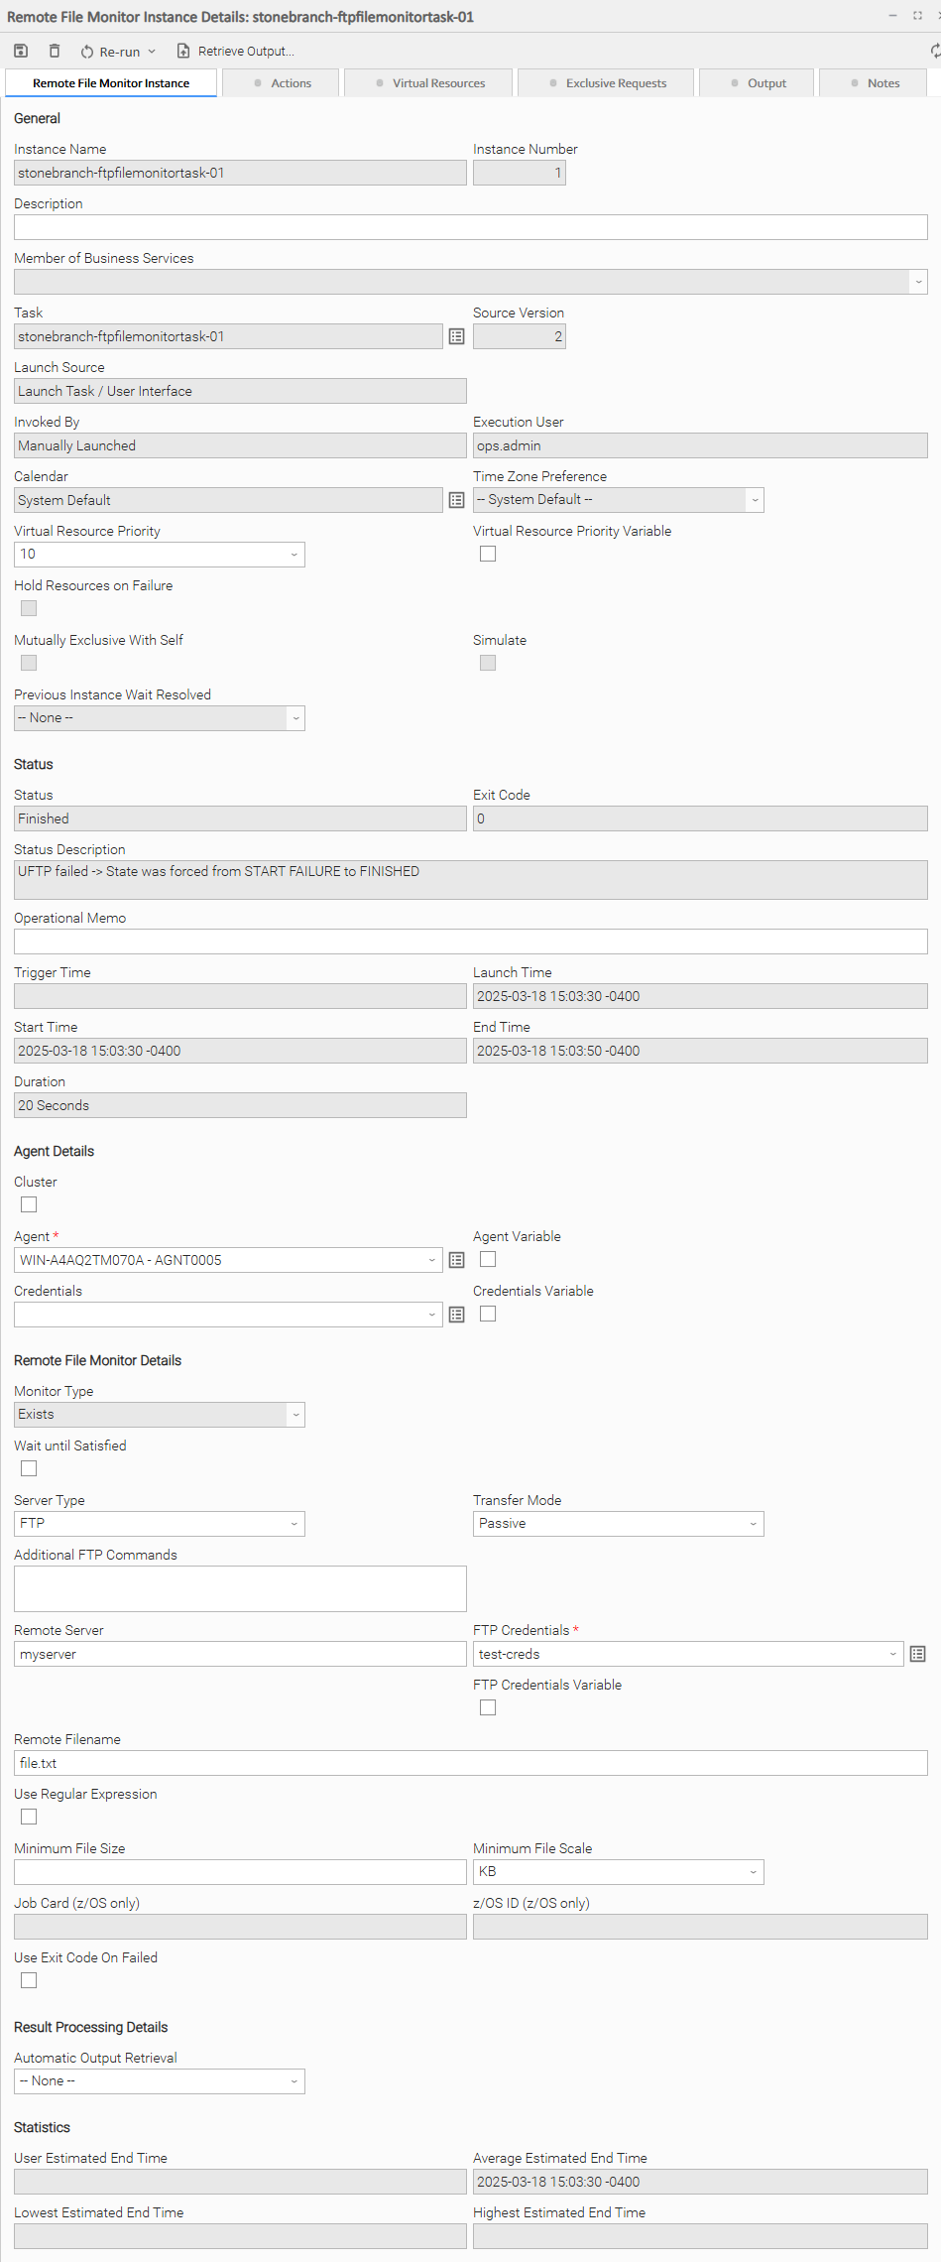Screen dimensions: 941x2262
Task: Open the Task details icon beside the task name
Action: (x=456, y=337)
